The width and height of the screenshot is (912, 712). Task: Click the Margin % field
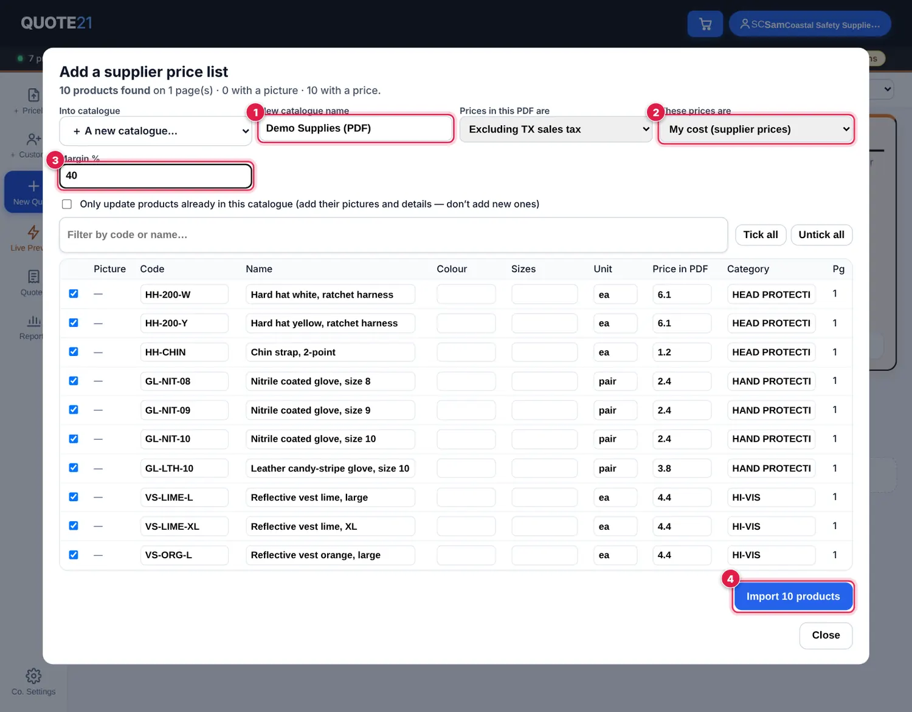(x=156, y=176)
